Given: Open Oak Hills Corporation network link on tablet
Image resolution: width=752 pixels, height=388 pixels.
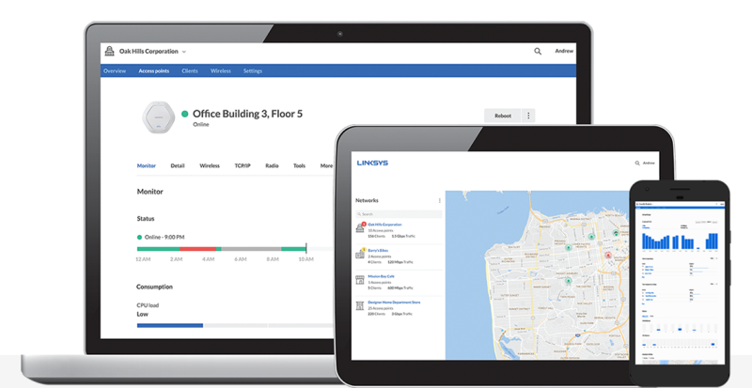Looking at the screenshot, I should pos(385,225).
